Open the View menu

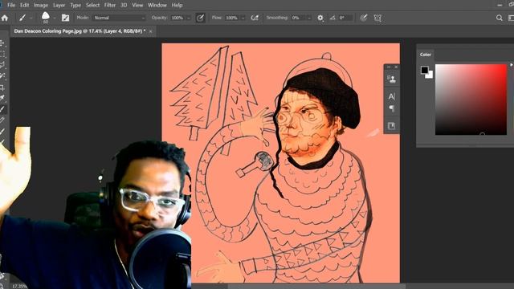point(137,6)
